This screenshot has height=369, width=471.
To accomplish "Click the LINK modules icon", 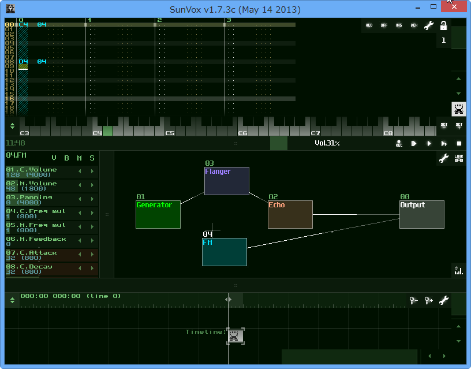I will click(x=459, y=158).
